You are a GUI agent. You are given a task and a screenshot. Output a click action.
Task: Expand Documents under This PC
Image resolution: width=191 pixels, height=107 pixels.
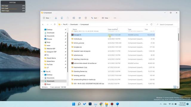(43, 78)
